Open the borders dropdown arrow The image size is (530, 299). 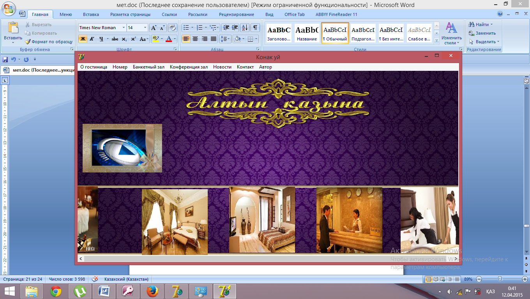(x=256, y=39)
